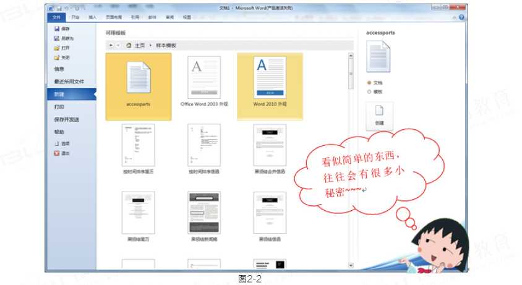The image size is (522, 285).
Task: Choose Save As (另存为) in sidebar
Action: (x=64, y=38)
